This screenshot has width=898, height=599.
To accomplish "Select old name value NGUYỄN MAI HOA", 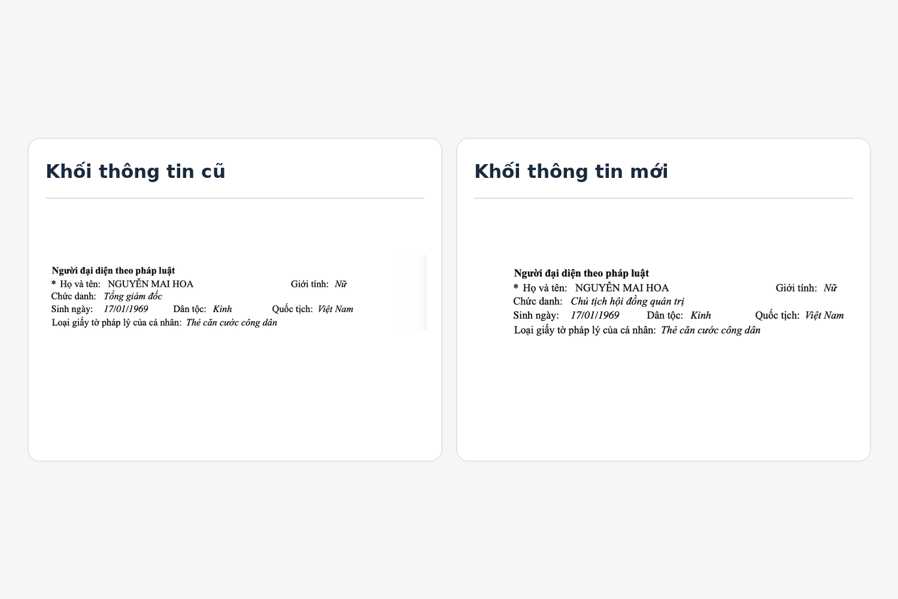I will (x=150, y=284).
